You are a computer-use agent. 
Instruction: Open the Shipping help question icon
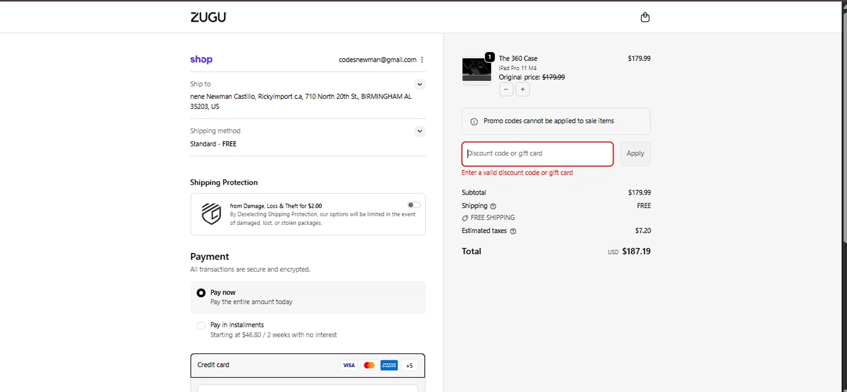(494, 206)
